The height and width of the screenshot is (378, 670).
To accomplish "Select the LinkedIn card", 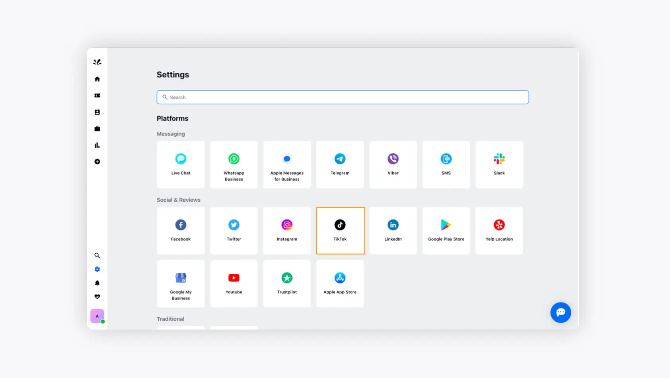I will 393,231.
